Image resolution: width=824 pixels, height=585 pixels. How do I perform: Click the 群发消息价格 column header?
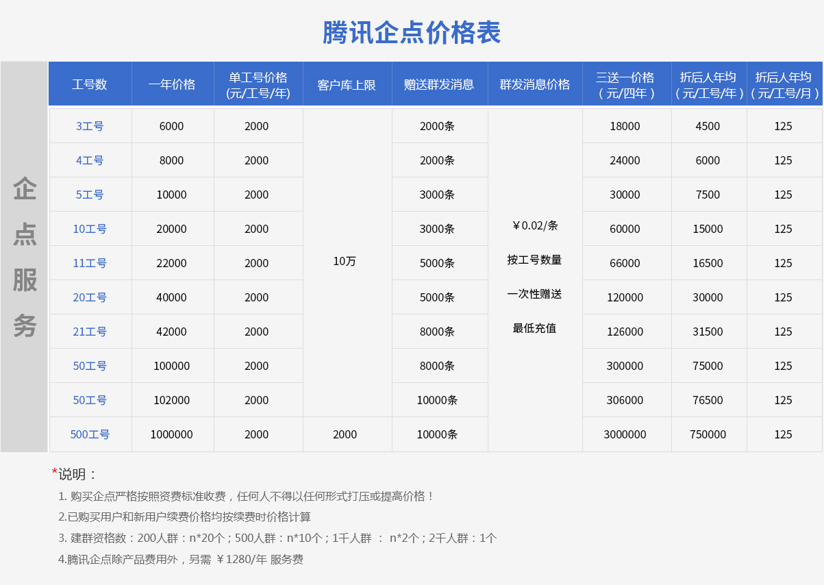click(x=534, y=84)
